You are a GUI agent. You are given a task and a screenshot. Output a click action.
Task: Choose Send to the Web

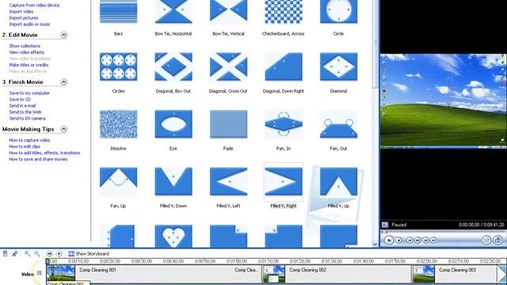(25, 112)
